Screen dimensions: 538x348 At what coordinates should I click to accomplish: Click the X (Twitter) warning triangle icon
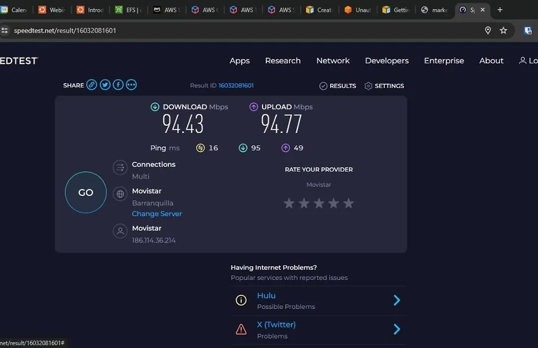tap(241, 329)
